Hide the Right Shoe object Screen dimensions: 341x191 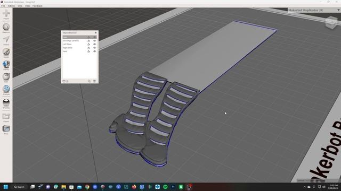(x=95, y=48)
